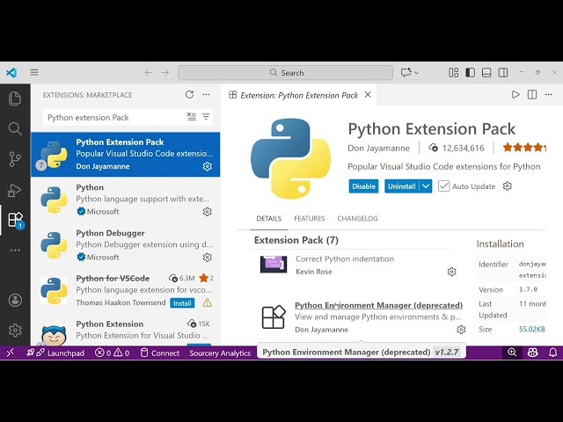Close the Python Extension Pack tab
Viewport: 563px width, 422px height.
click(x=368, y=95)
